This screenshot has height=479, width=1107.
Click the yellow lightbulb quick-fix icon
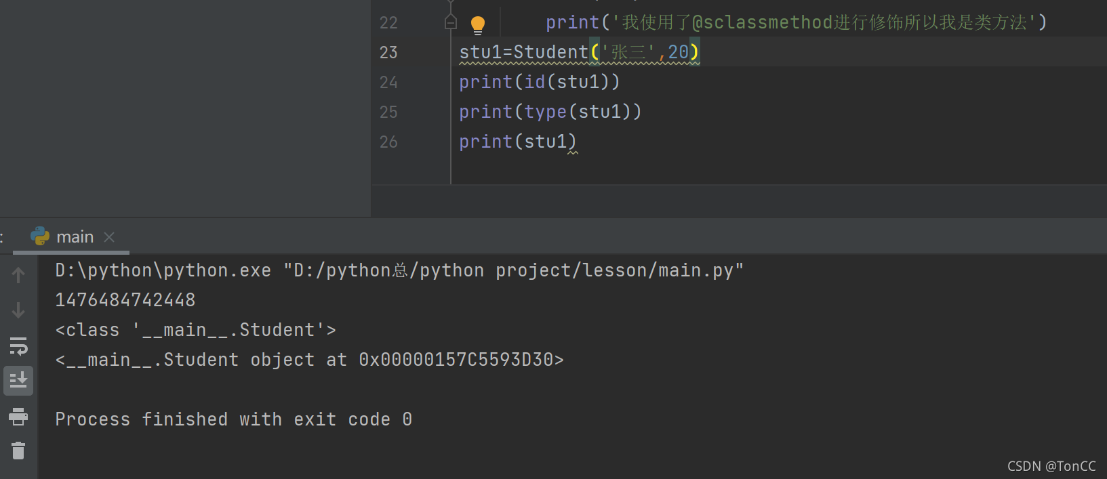[x=478, y=25]
